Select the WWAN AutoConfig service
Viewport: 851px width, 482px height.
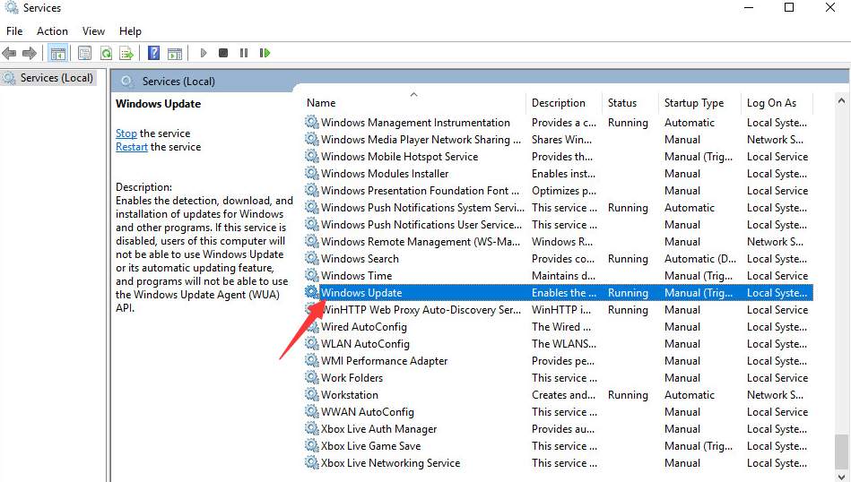(558, 412)
